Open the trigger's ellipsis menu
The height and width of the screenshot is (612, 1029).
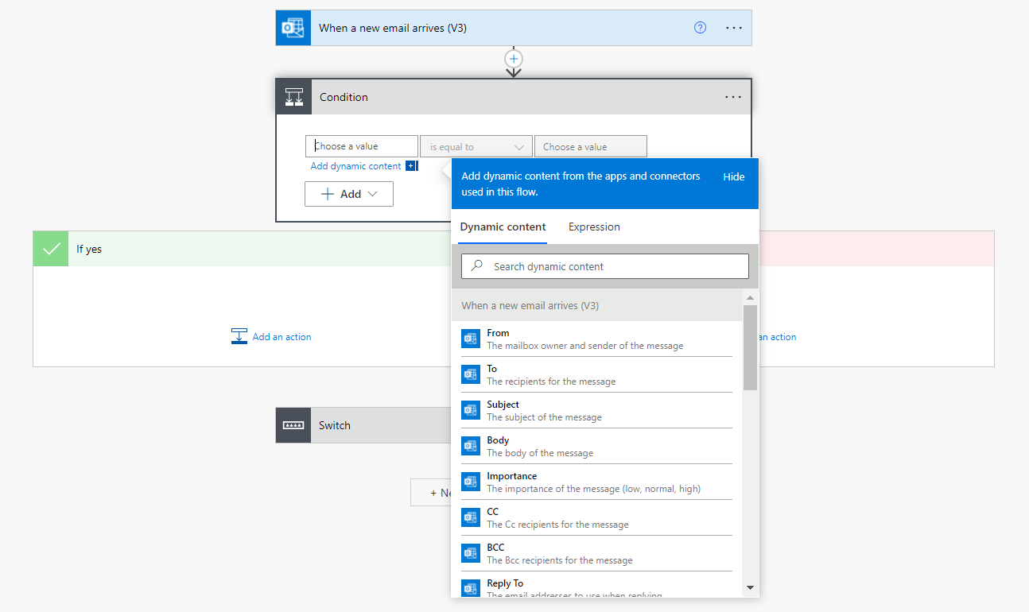tap(733, 27)
